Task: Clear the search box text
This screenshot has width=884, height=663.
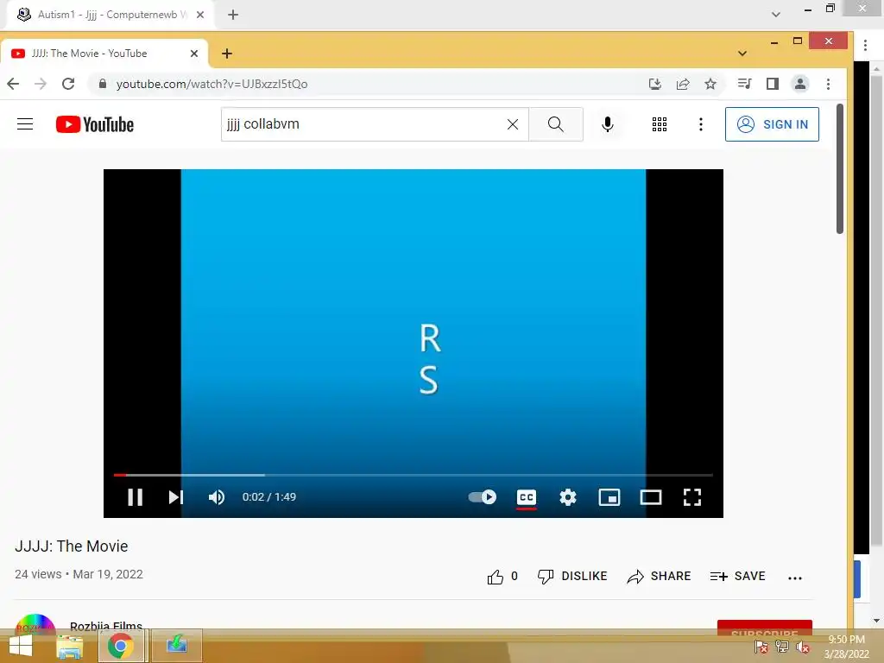Action: pos(513,124)
